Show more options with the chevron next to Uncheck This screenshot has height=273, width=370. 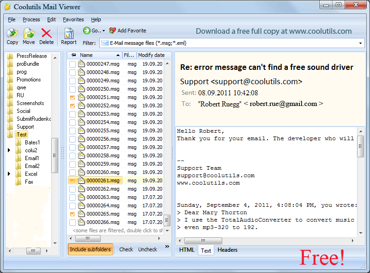167,246
